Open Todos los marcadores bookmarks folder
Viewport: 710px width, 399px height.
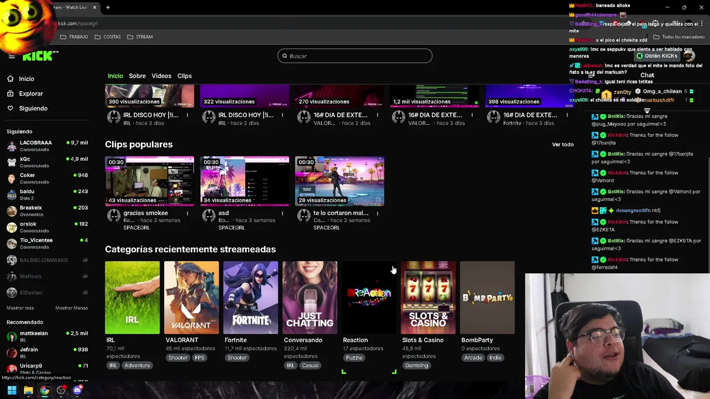[679, 37]
